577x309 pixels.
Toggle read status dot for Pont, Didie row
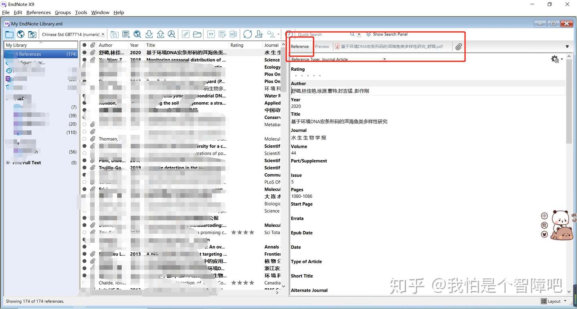(x=85, y=160)
